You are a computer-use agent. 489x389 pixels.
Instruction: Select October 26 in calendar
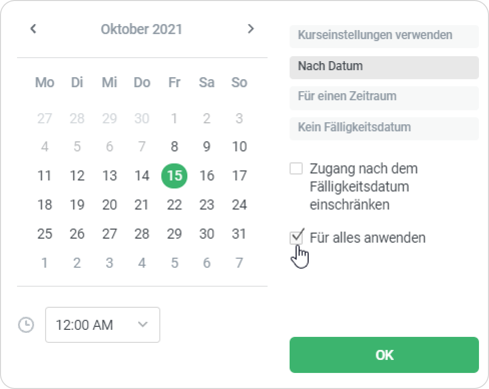[x=77, y=234]
